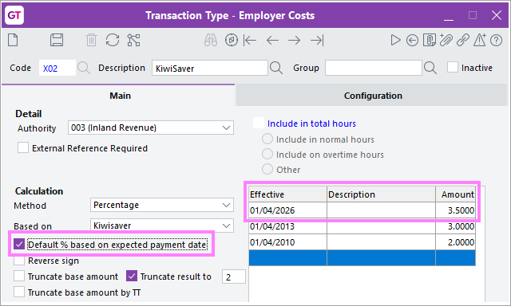Open the document attachment icon
Viewport: 511px width, 306px height.
430,41
